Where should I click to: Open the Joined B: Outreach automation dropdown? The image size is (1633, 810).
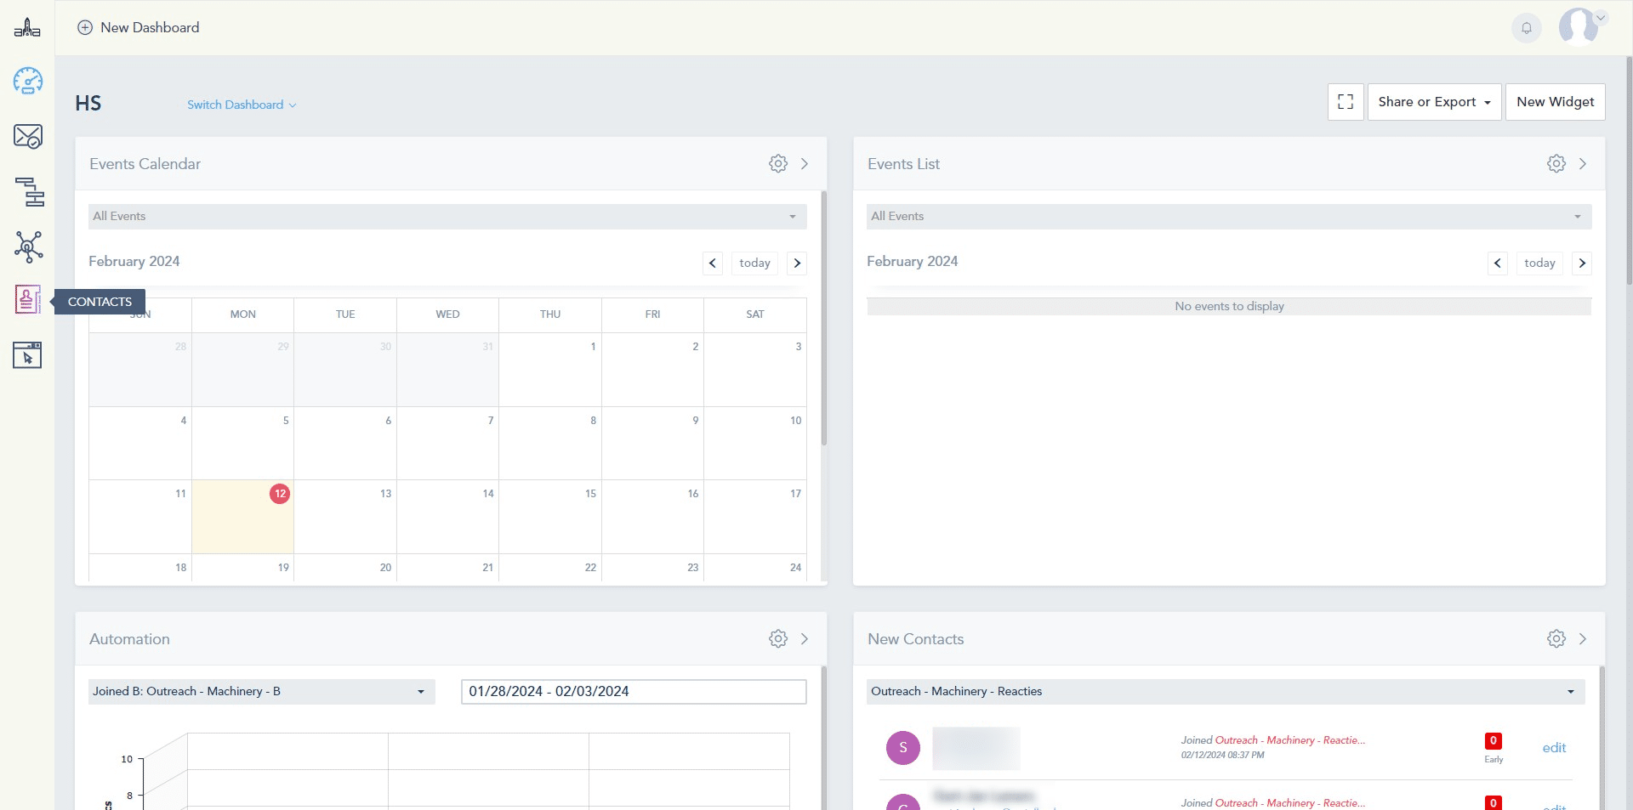[x=262, y=692]
